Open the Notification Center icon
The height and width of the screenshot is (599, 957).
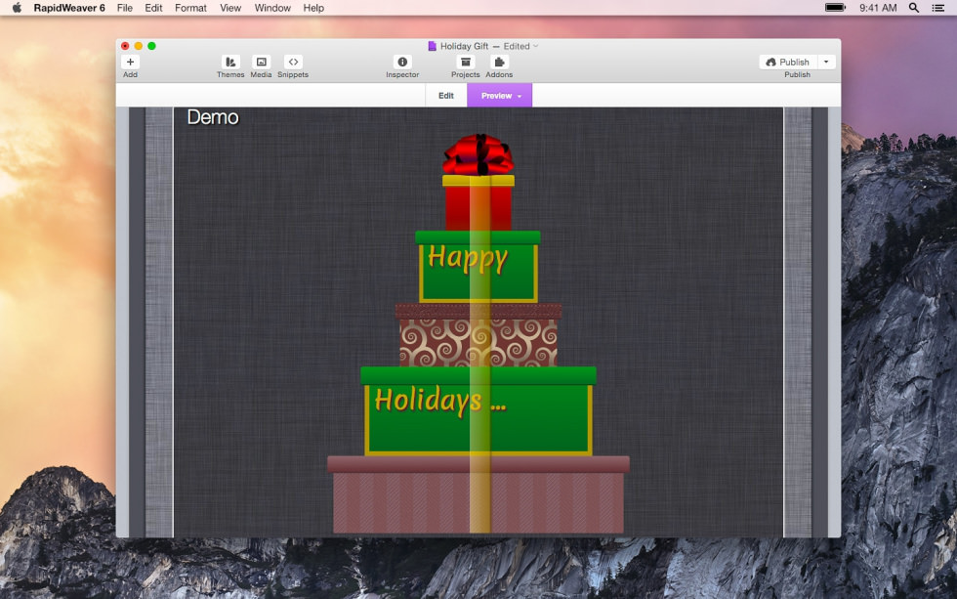point(938,8)
